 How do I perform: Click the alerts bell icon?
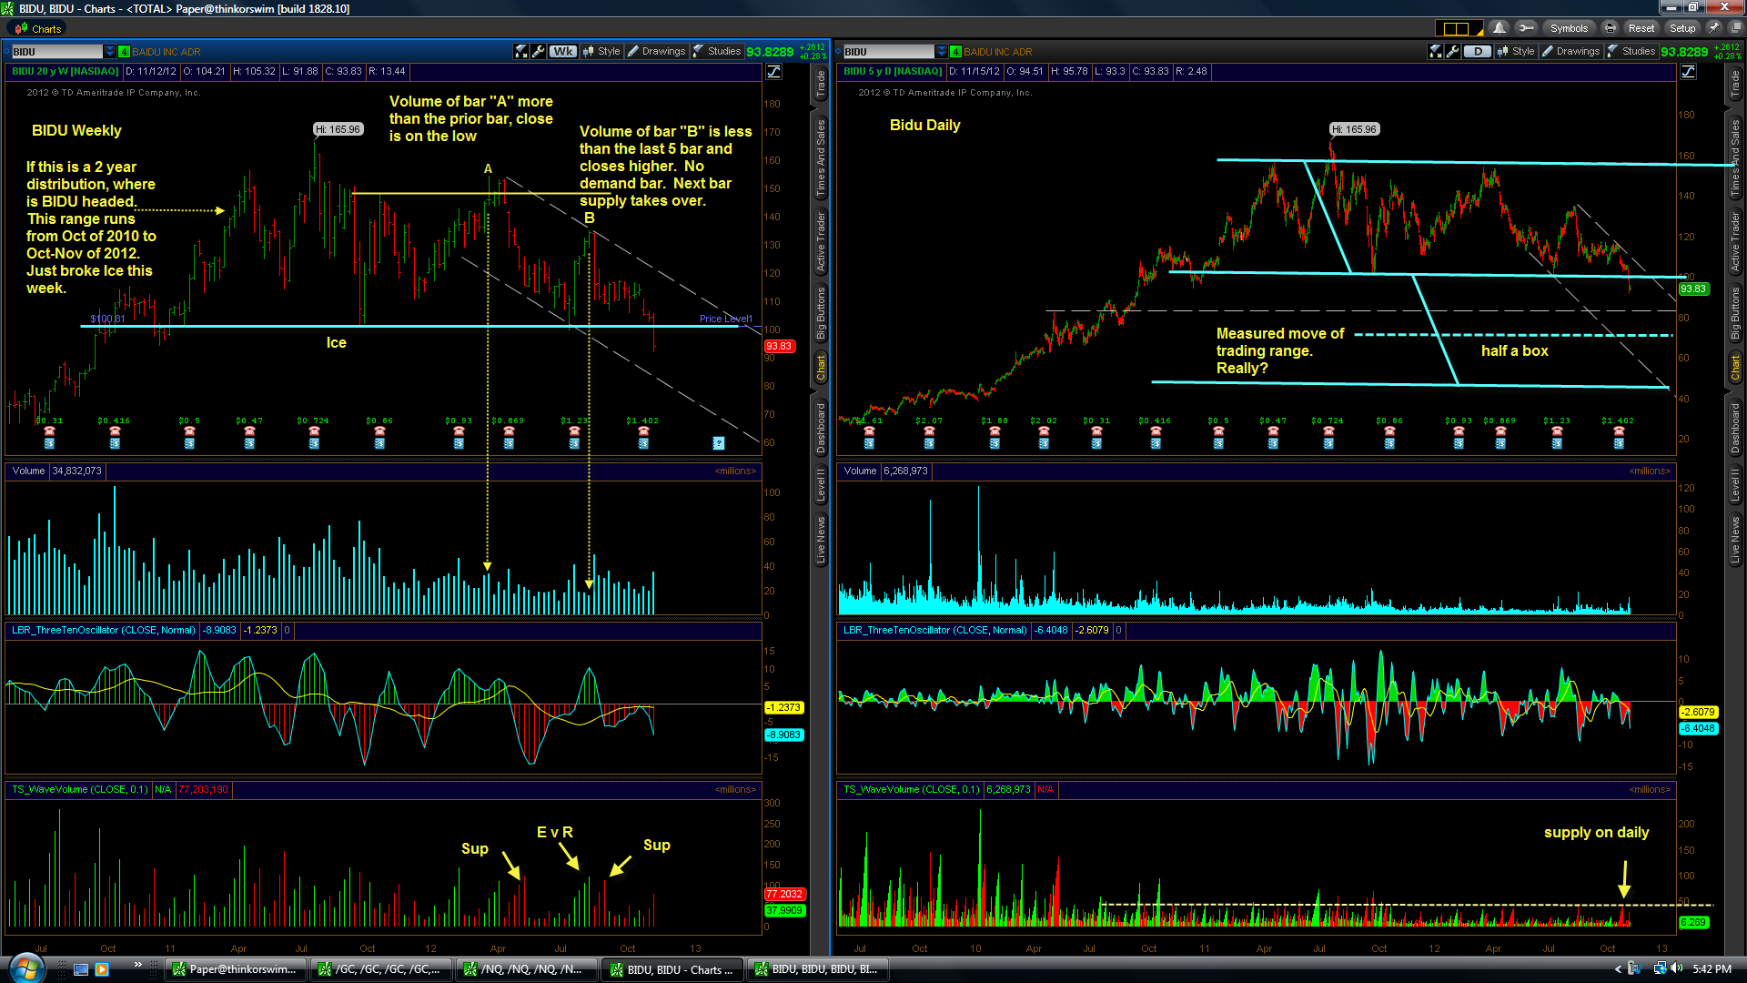coord(1500,28)
